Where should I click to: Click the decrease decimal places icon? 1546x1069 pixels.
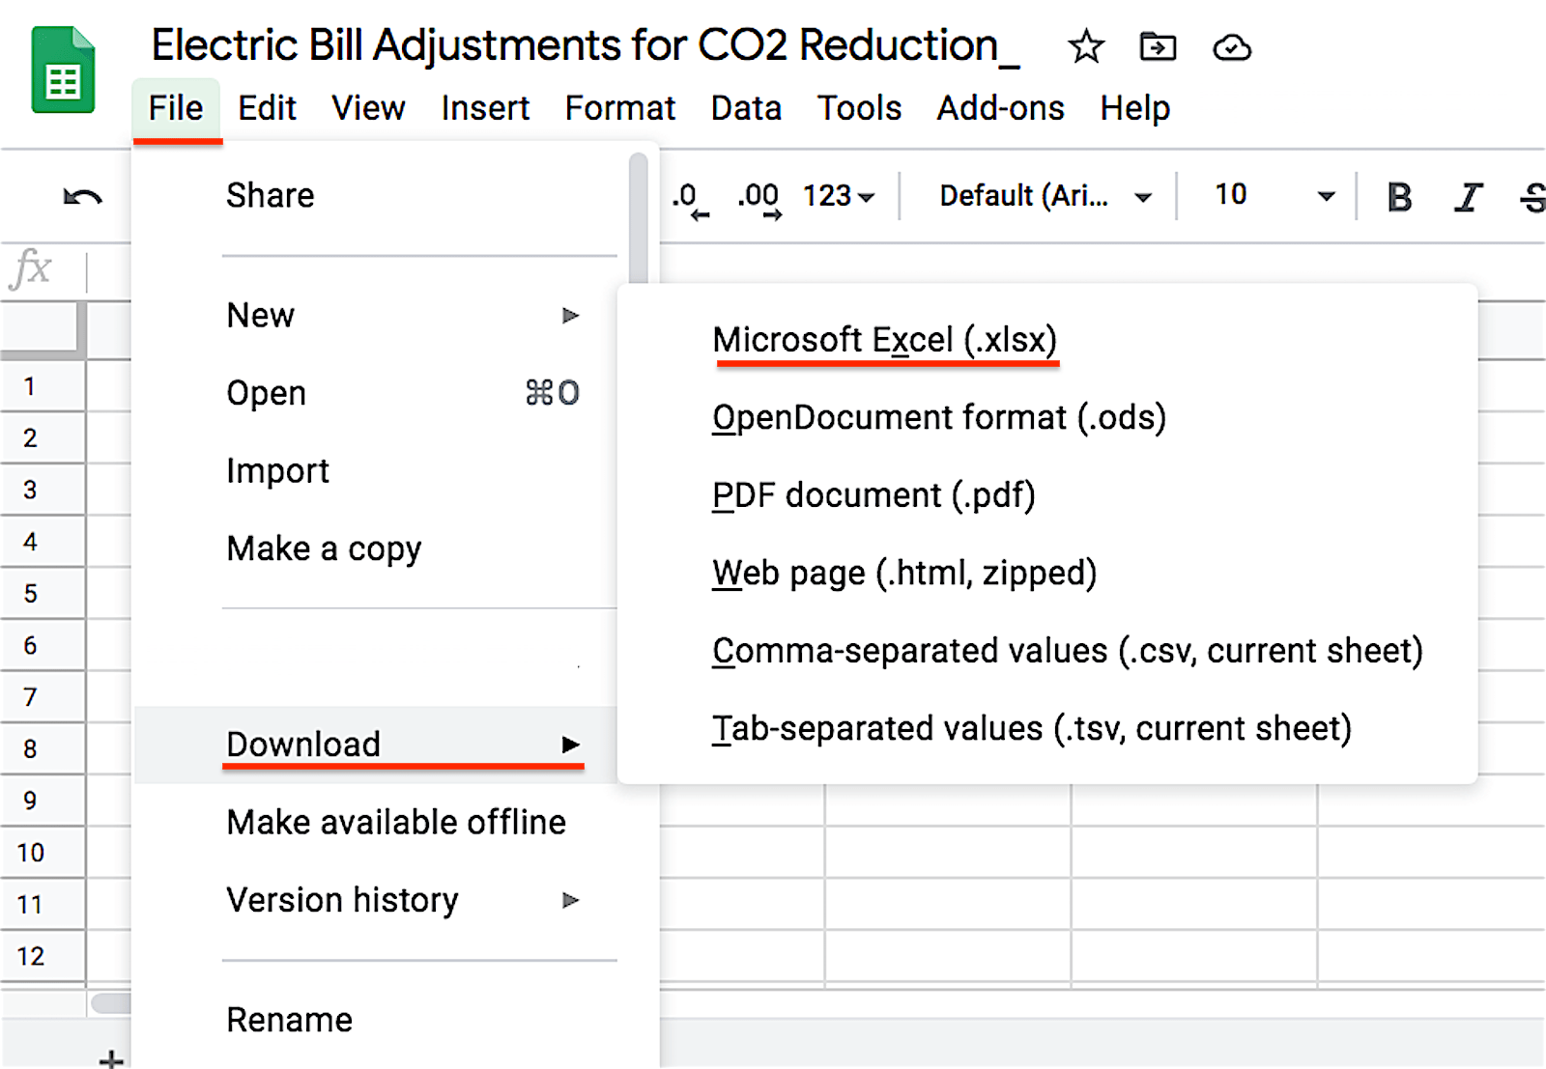(x=690, y=199)
